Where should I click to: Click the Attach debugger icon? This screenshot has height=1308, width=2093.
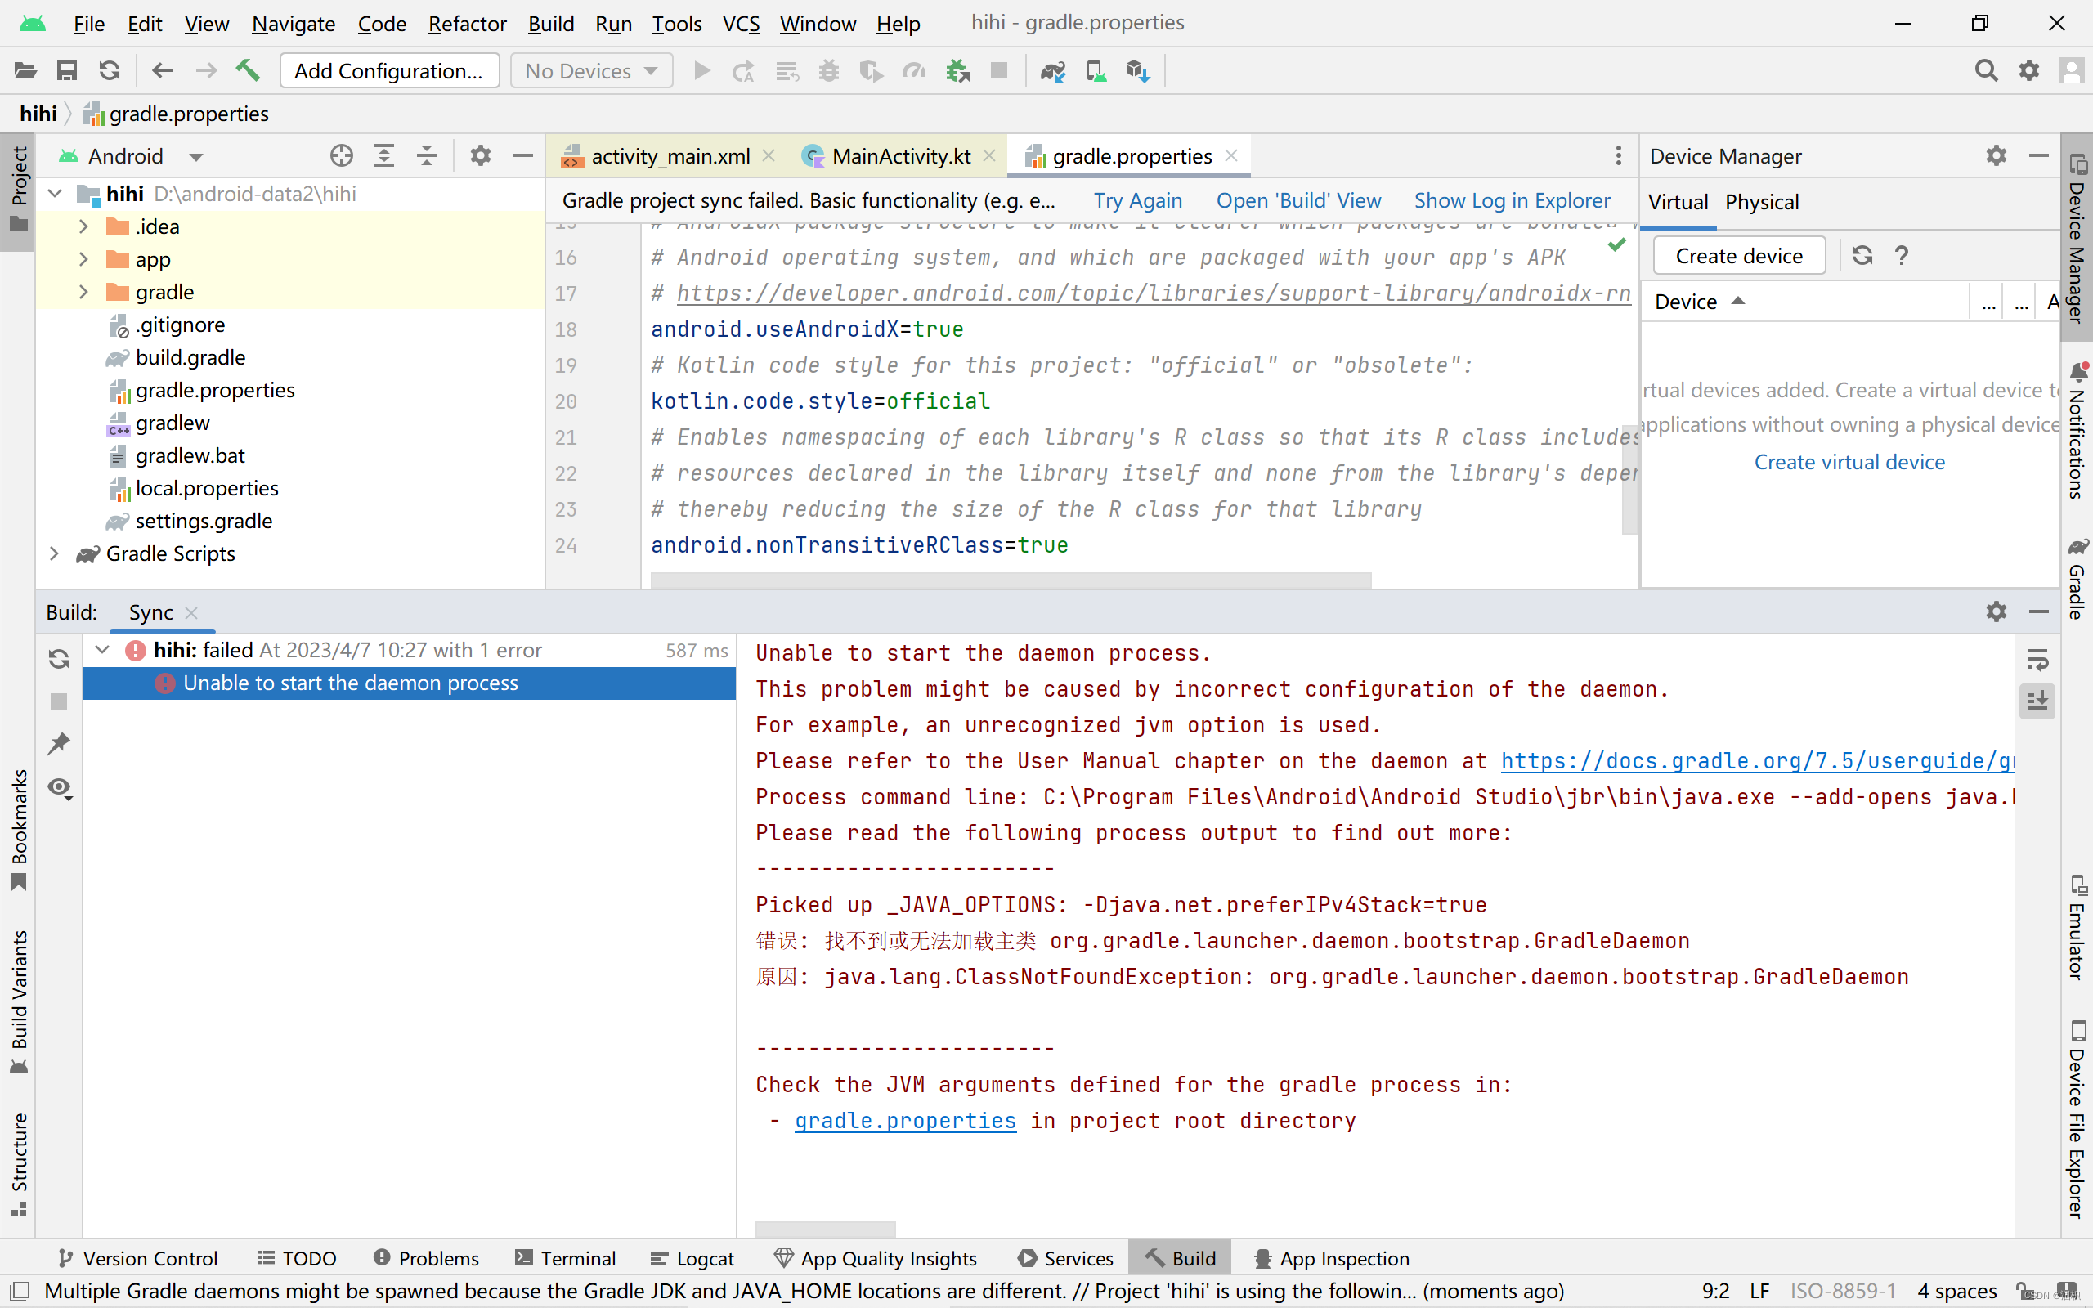[x=958, y=71]
